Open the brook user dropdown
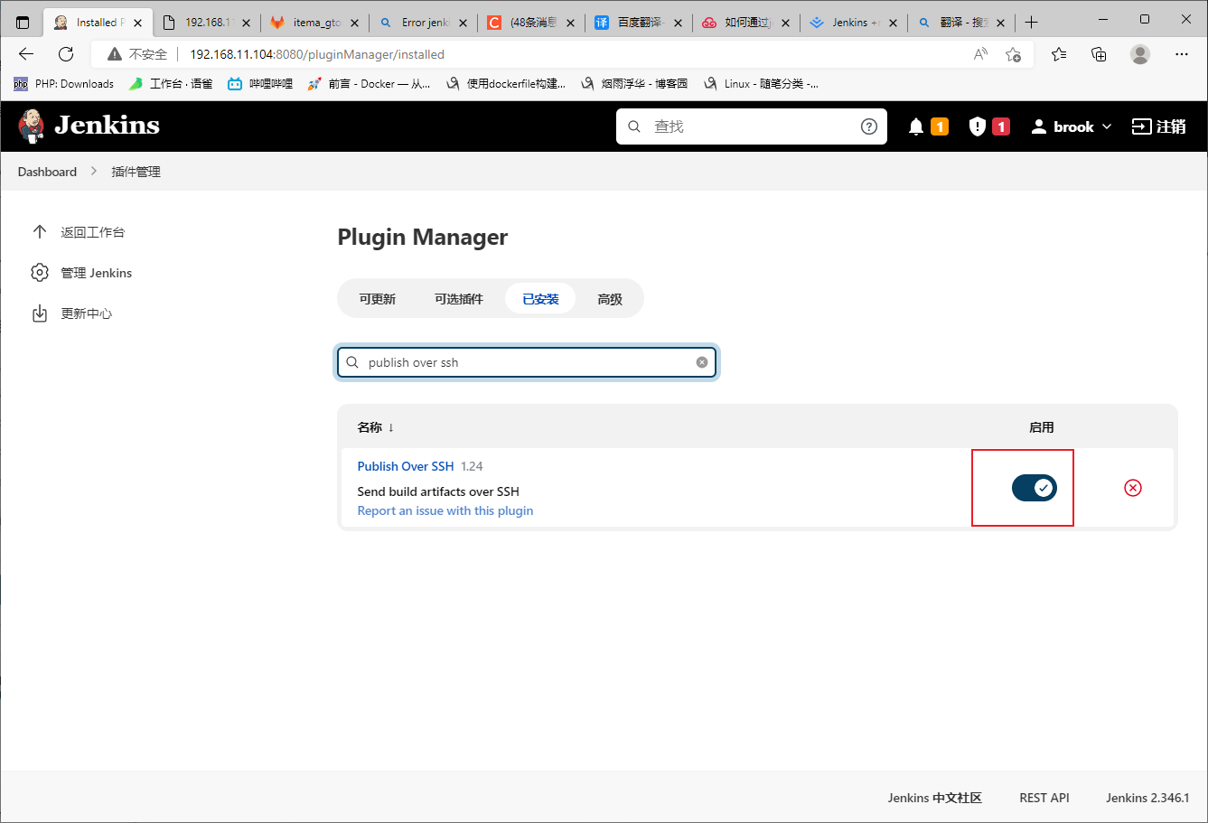The width and height of the screenshot is (1208, 823). click(1072, 126)
